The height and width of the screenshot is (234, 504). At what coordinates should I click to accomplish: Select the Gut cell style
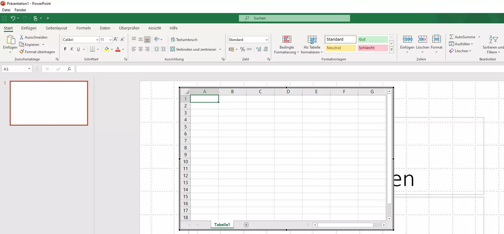click(373, 39)
